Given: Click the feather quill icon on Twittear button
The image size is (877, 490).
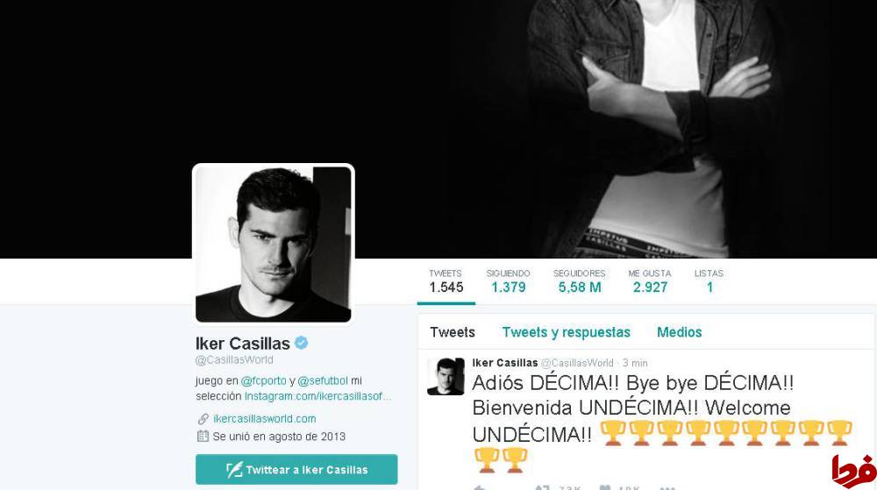Looking at the screenshot, I should pos(234,469).
